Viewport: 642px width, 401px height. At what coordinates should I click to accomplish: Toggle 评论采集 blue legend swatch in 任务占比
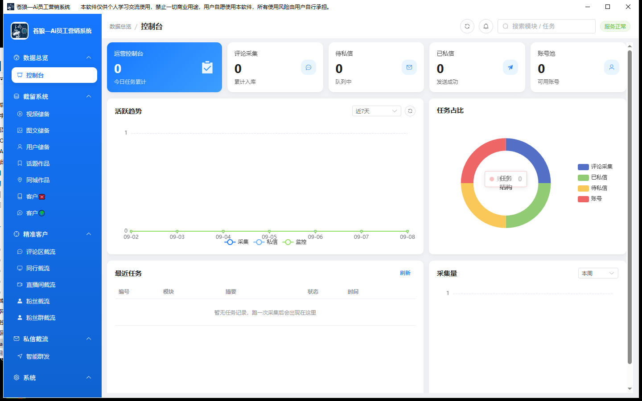coord(583,167)
